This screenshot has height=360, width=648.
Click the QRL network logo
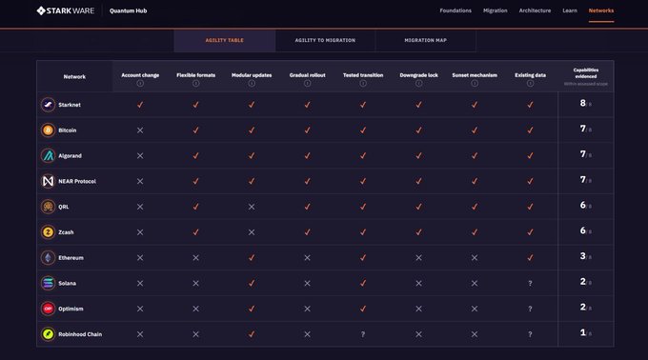(x=48, y=207)
